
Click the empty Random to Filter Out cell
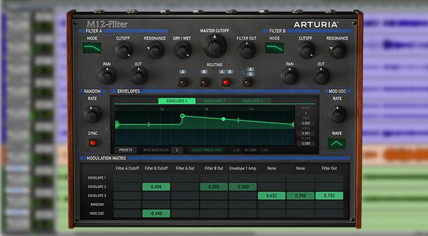point(329,204)
